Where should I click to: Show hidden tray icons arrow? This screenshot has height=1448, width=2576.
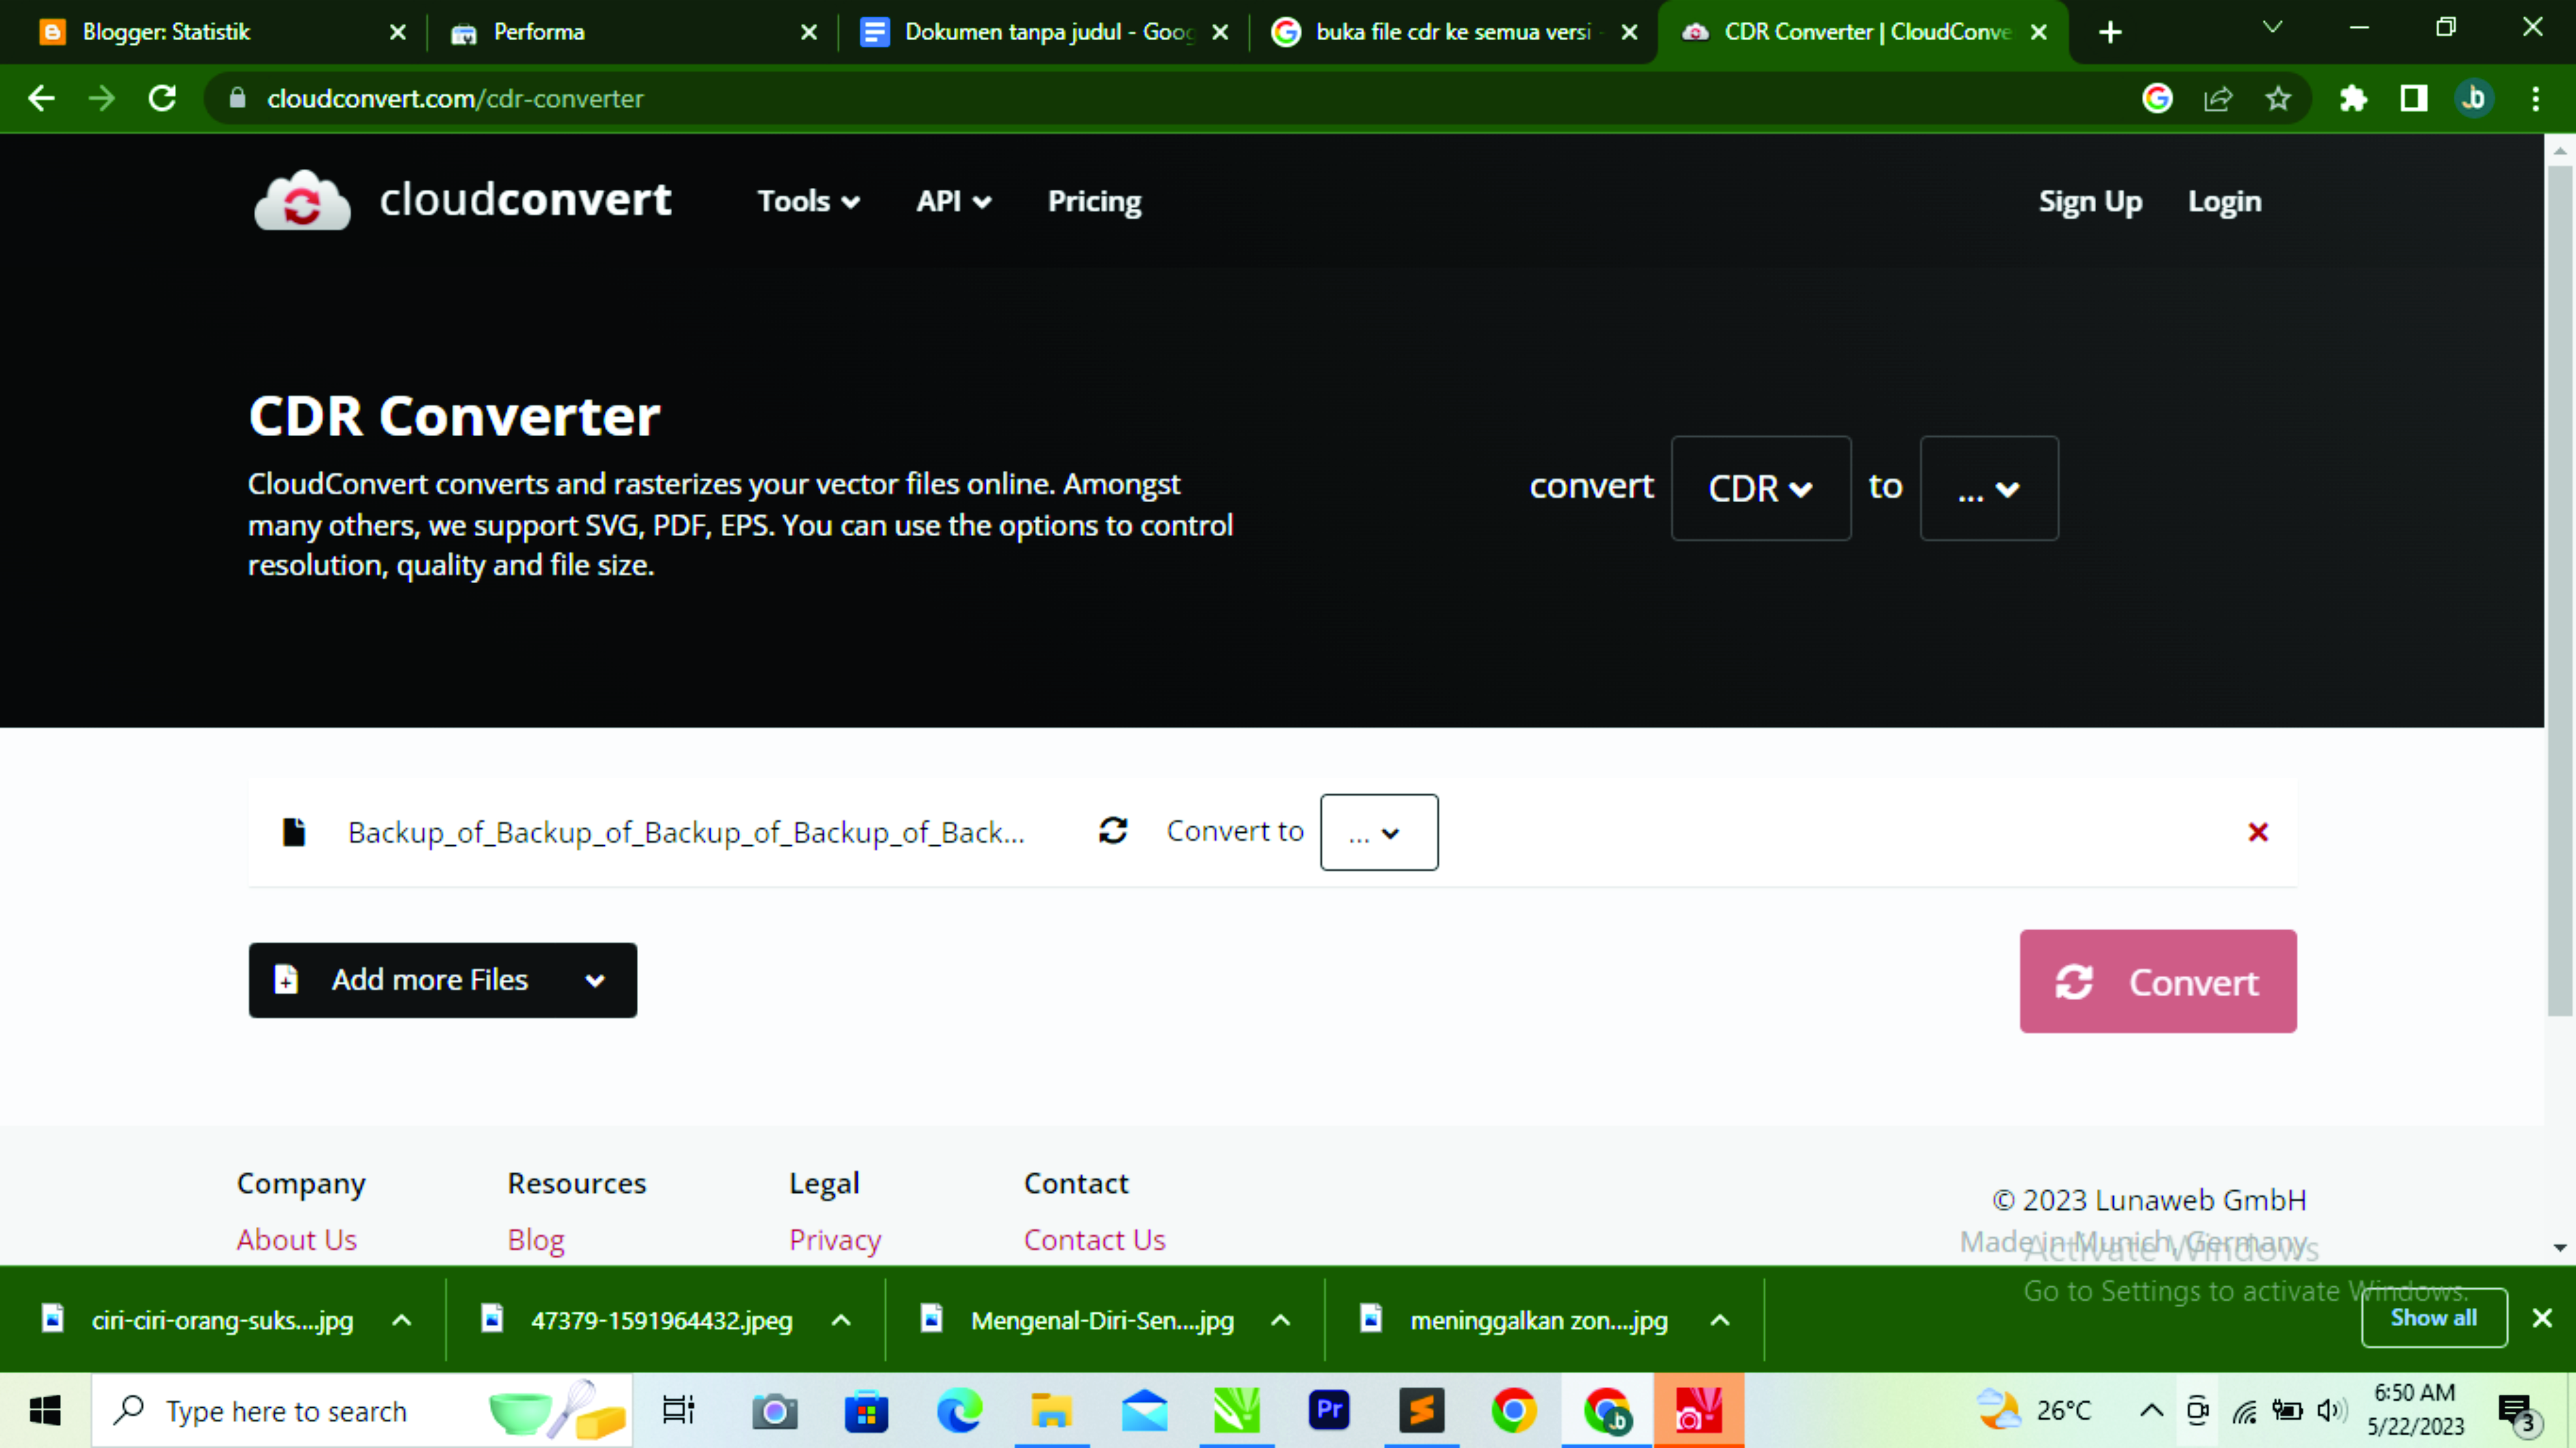click(x=2151, y=1411)
